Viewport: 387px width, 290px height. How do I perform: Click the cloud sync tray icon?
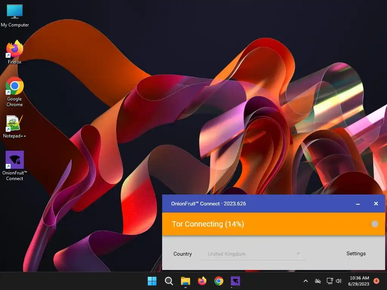click(x=318, y=281)
